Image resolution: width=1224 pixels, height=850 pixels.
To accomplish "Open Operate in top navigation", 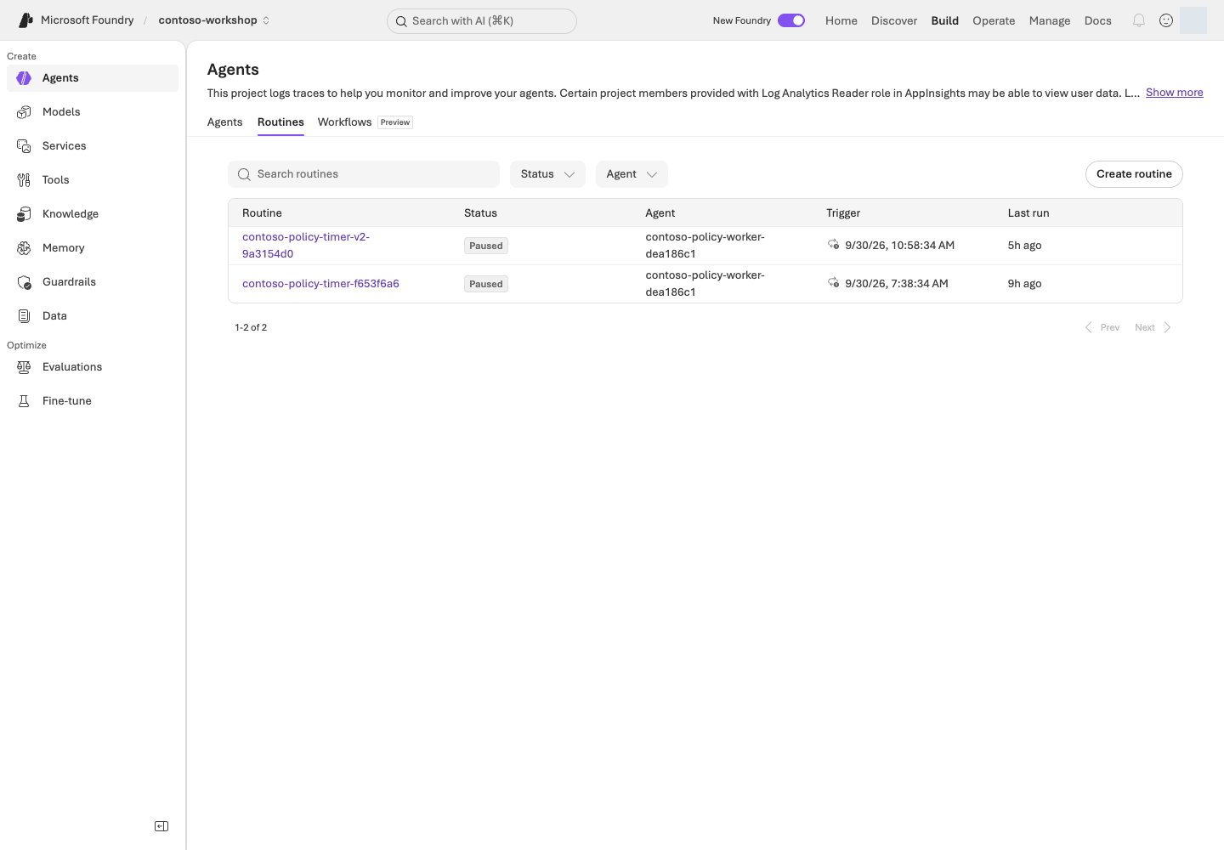I will 994,20.
